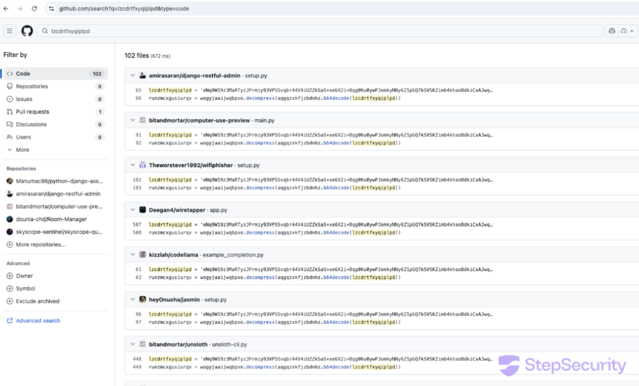639x386 pixels.
Task: Open the Advanced search link
Action: 38,320
